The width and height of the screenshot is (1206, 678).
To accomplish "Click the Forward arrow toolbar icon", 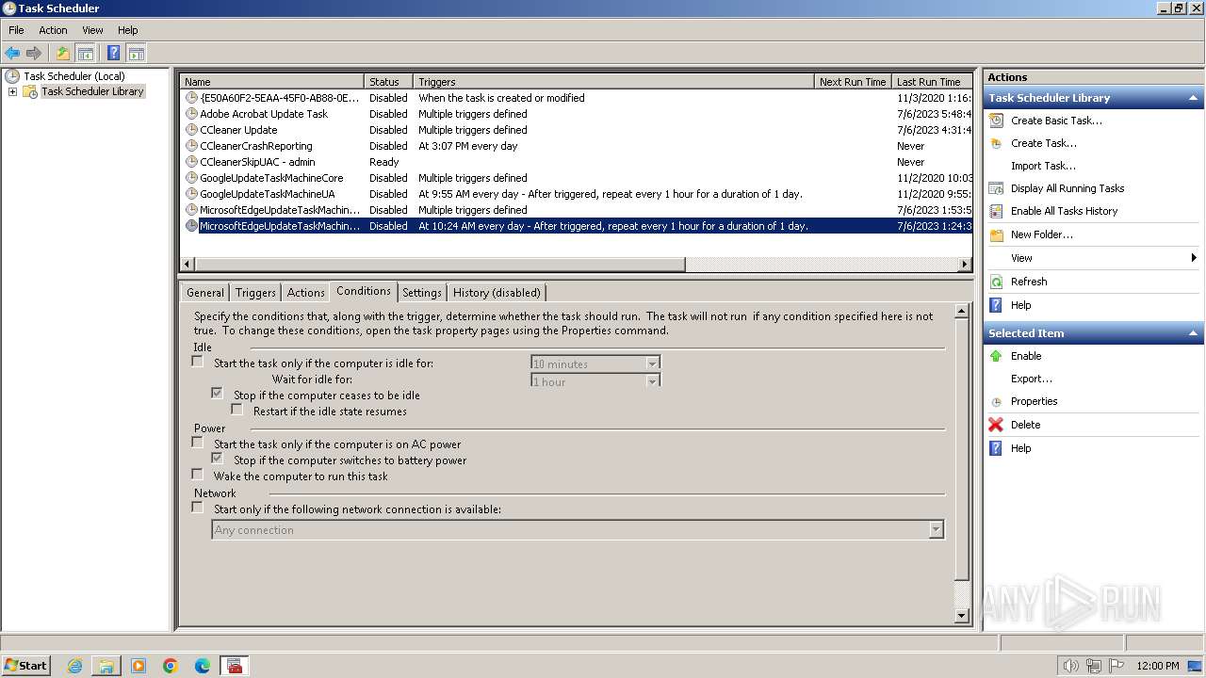I will [x=34, y=54].
